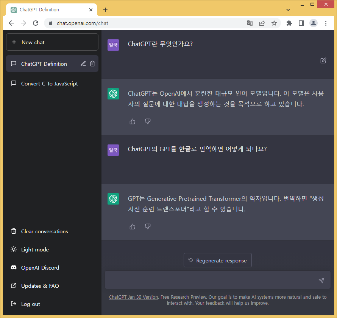
Task: Delete ChatGPT Definition with trash icon
Action: (x=92, y=64)
